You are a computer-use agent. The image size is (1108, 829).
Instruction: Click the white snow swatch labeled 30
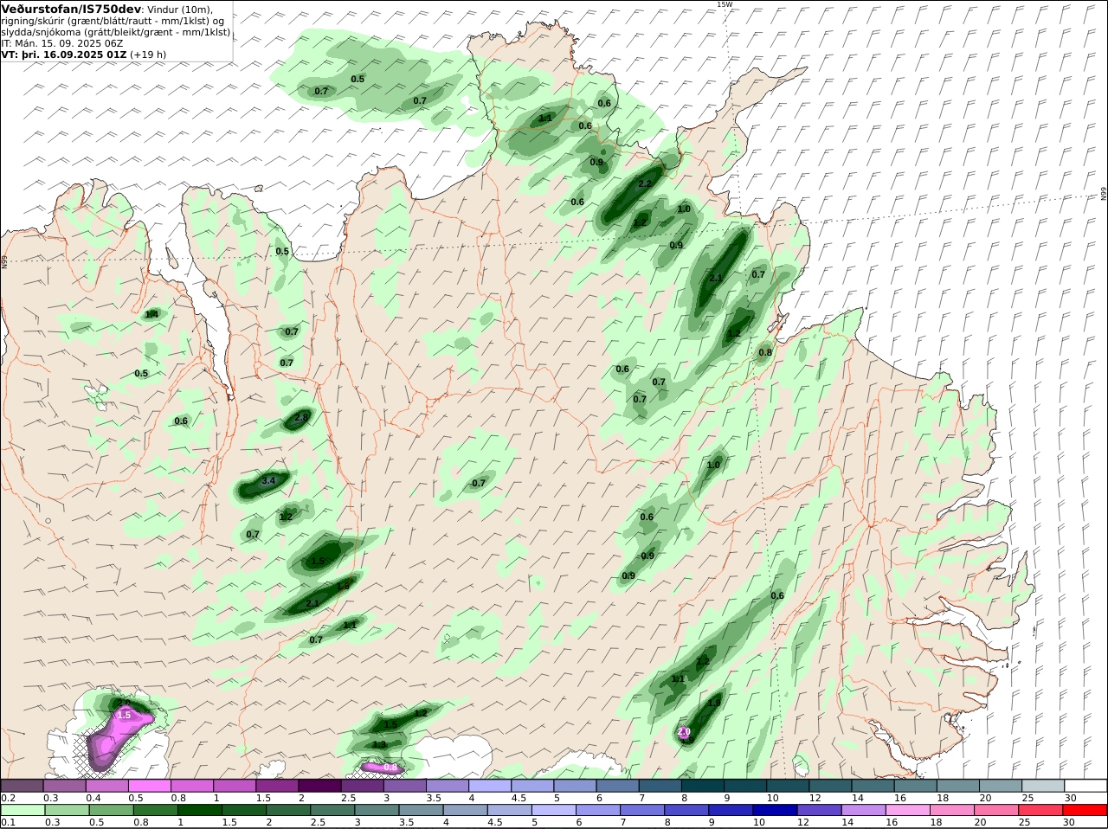1086,785
